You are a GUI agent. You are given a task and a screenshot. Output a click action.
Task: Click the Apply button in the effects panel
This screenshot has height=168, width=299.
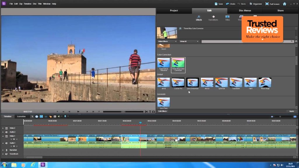tap(291, 111)
